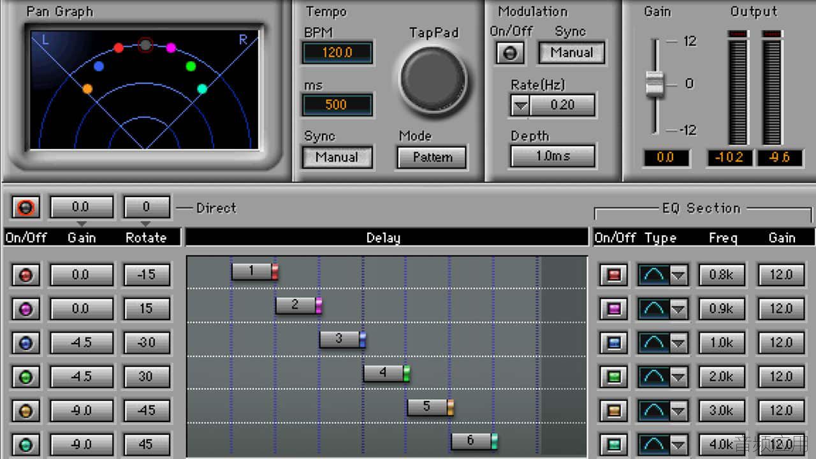Click the BPM 120.0 field

coord(337,52)
